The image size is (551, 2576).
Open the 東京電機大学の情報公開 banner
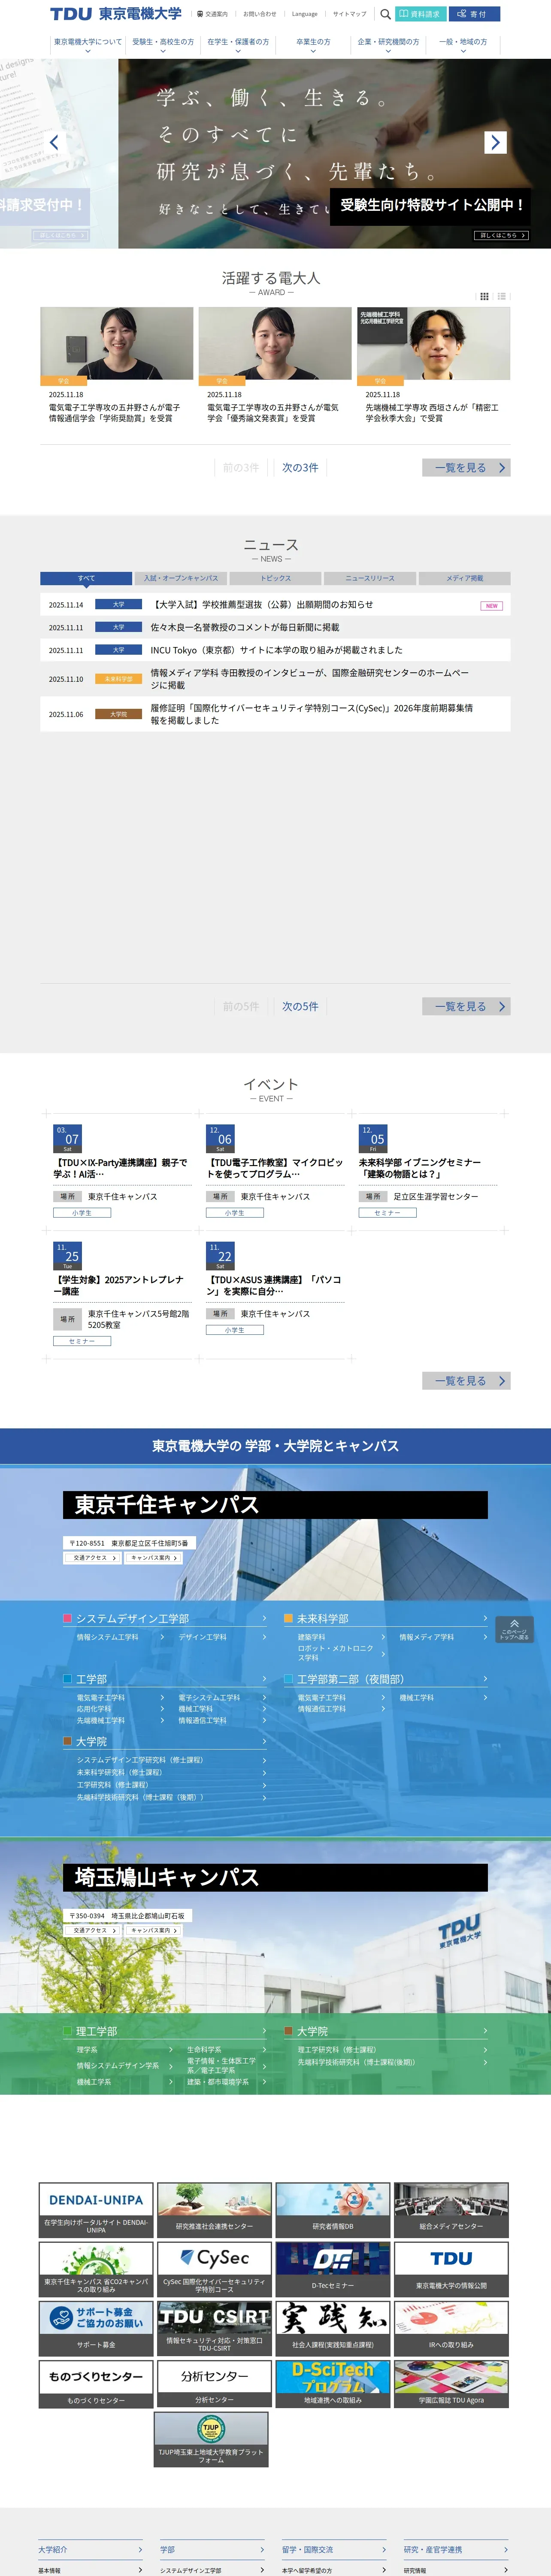click(451, 2269)
